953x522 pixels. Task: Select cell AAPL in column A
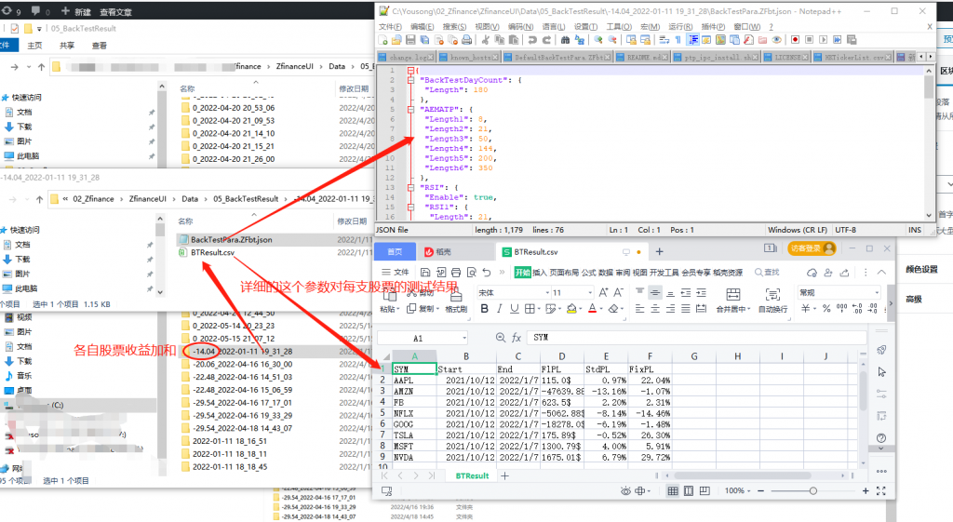[x=414, y=381]
